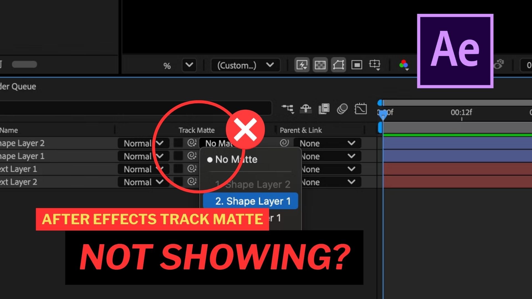Click the Region of Interest icon

point(357,65)
